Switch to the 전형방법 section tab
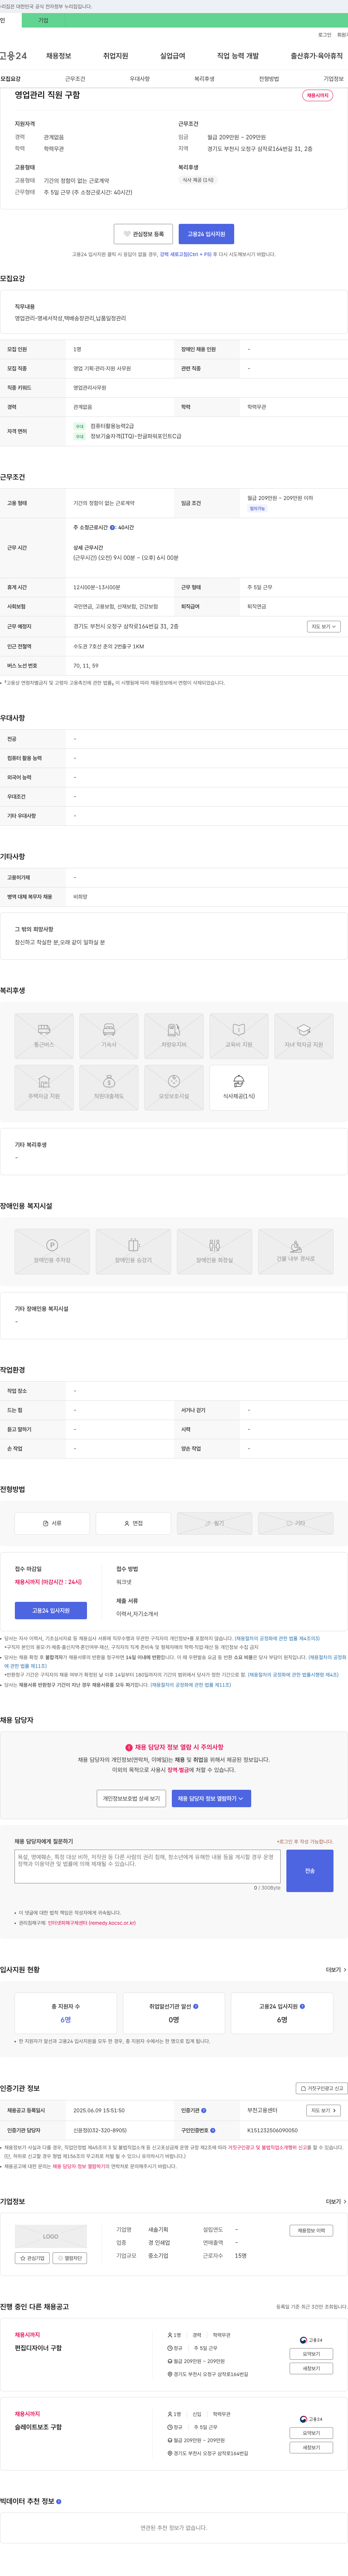This screenshot has height=2576, width=348. (269, 79)
